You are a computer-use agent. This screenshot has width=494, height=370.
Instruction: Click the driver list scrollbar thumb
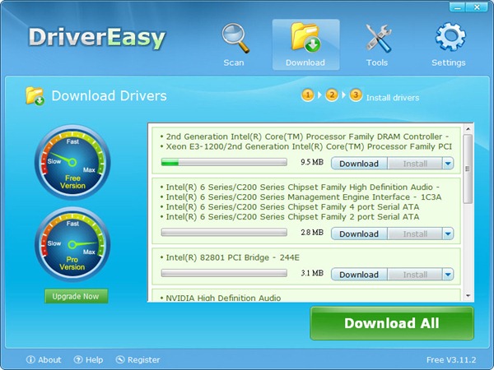pos(468,169)
